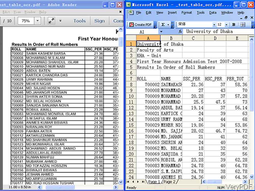The width and height of the screenshot is (255, 191).
Task: Open the AutoSum dropdown arrow
Action: coord(168,25)
